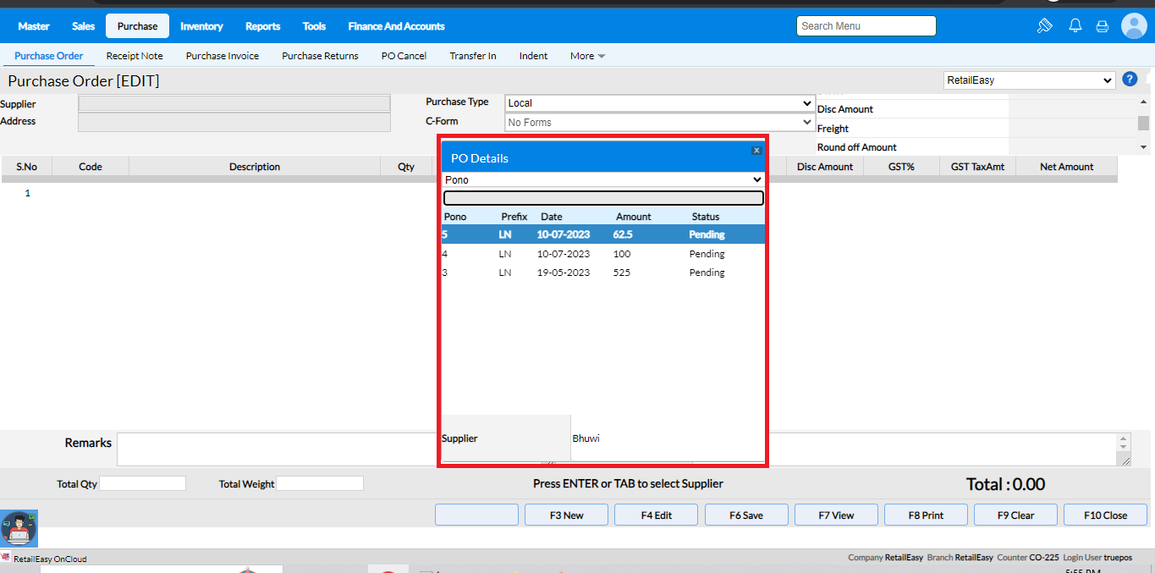Screen dimensions: 1155x573
Task: Open the notifications bell
Action: [1075, 26]
